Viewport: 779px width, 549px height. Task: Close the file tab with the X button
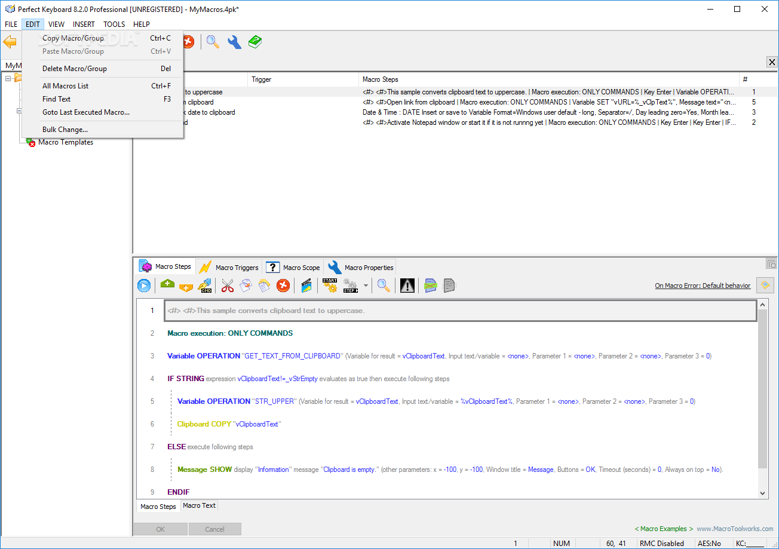(772, 62)
